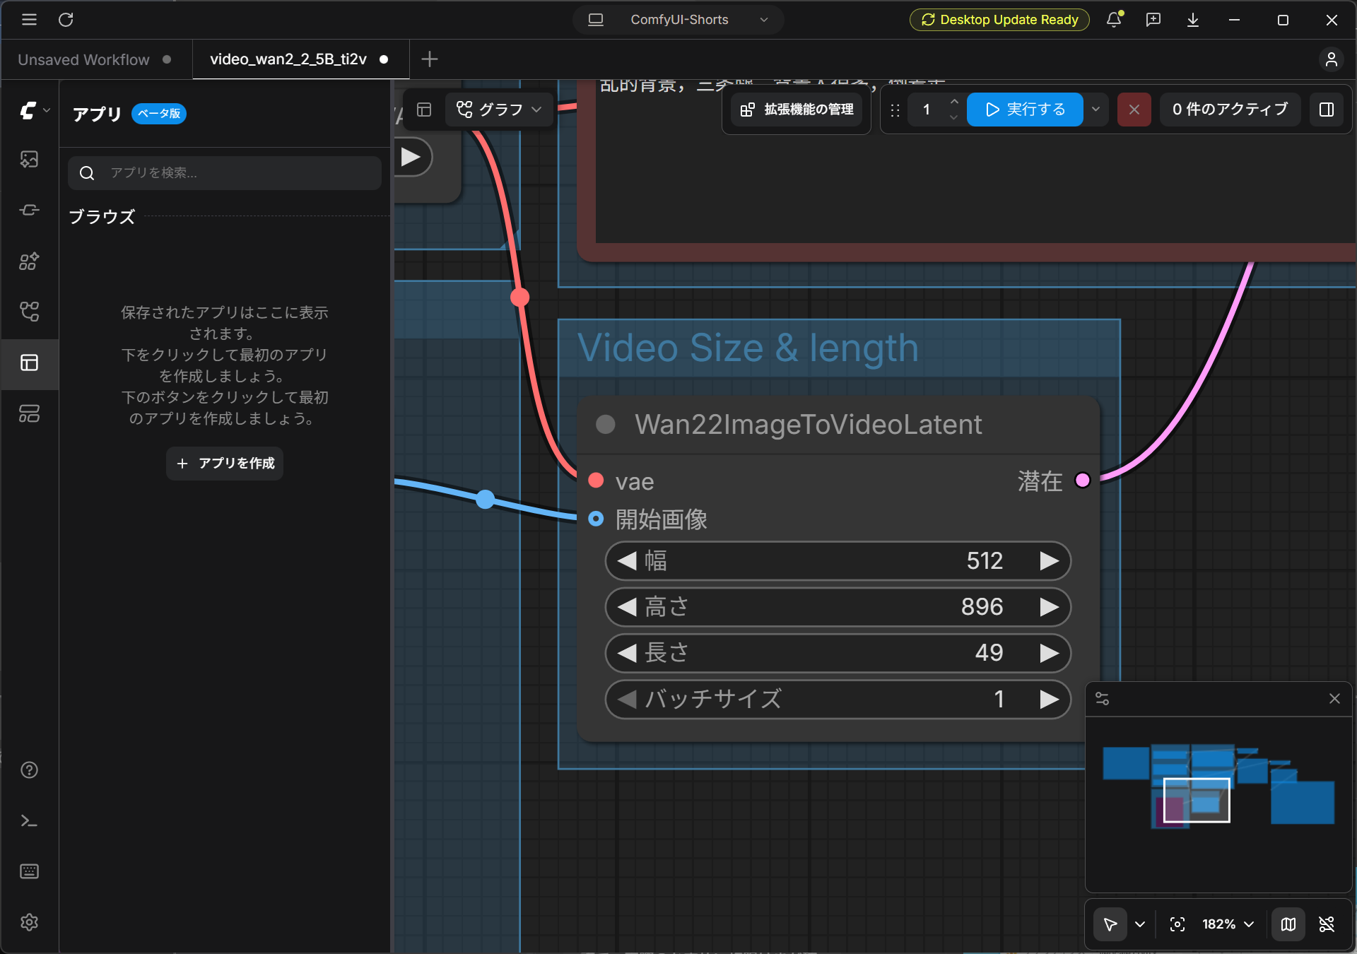This screenshot has width=1357, height=954.
Task: Click the 実行する run button
Action: [1025, 110]
